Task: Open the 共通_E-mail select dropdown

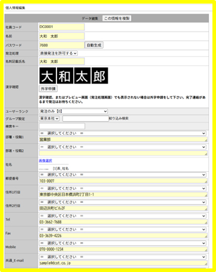Action: tap(123, 257)
